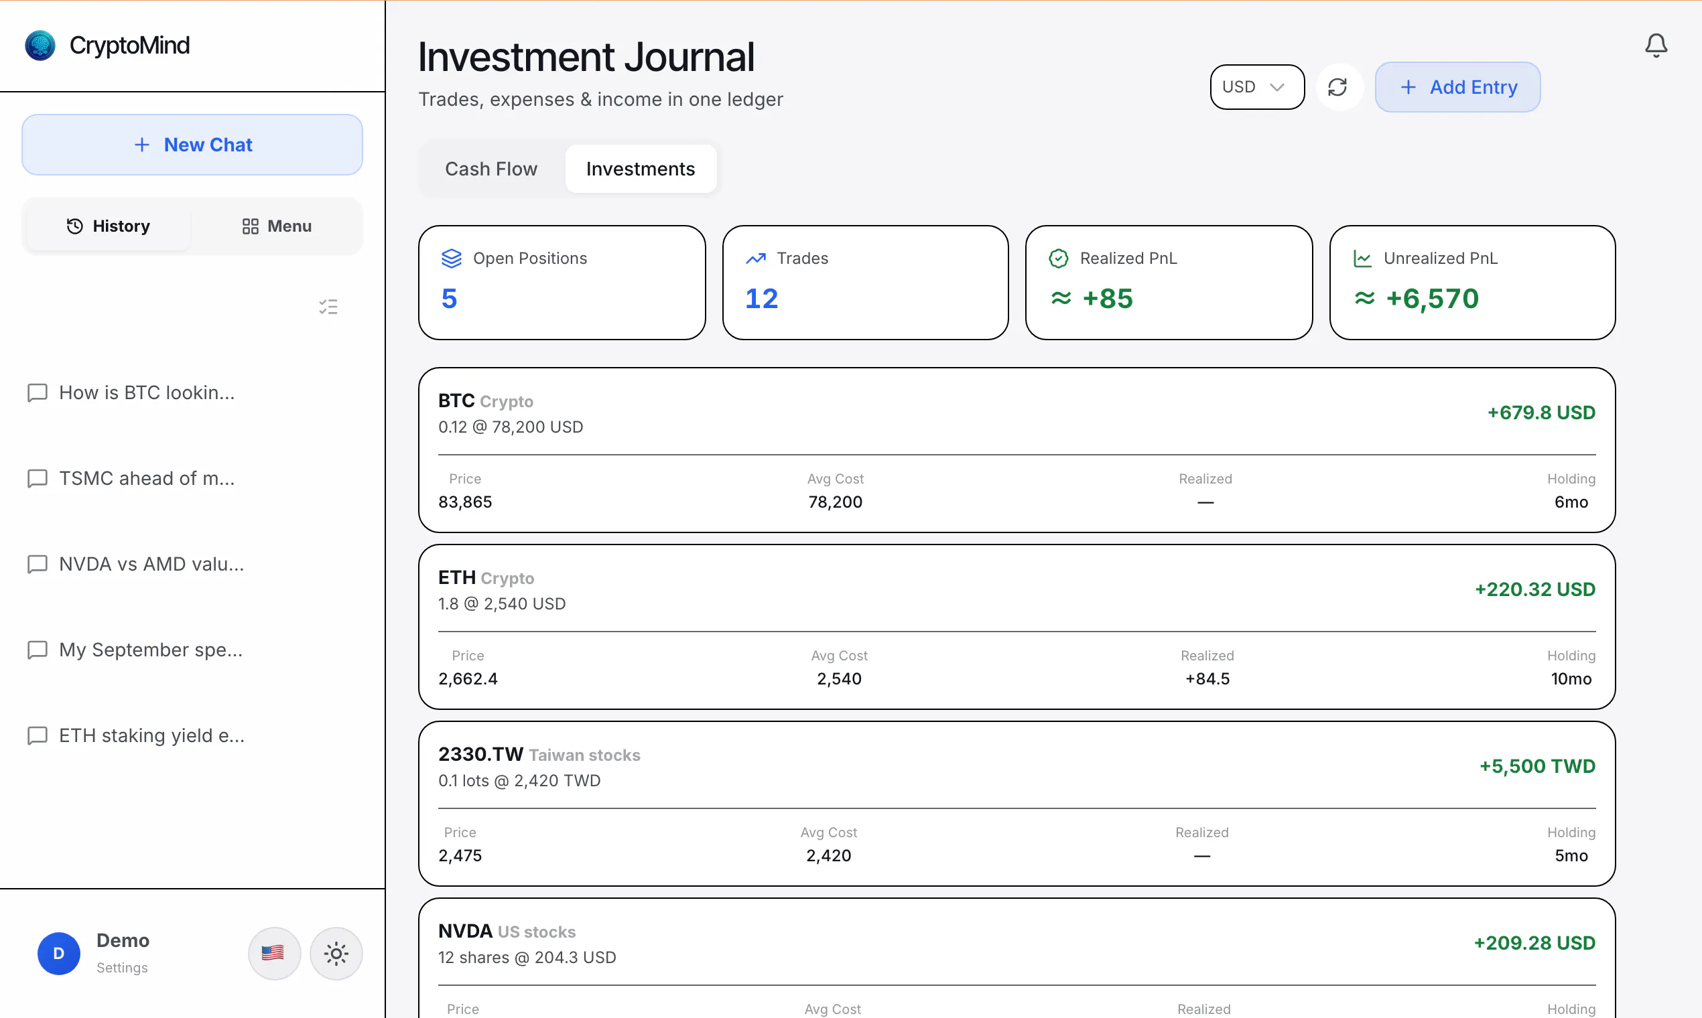Open the USD currency dropdown
1702x1018 pixels.
click(1256, 87)
